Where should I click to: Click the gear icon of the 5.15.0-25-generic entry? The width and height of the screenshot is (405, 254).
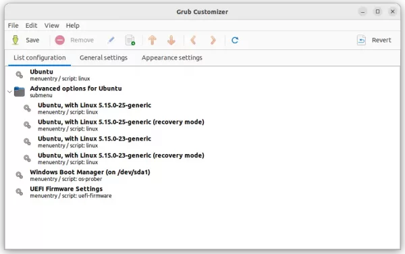coord(27,108)
